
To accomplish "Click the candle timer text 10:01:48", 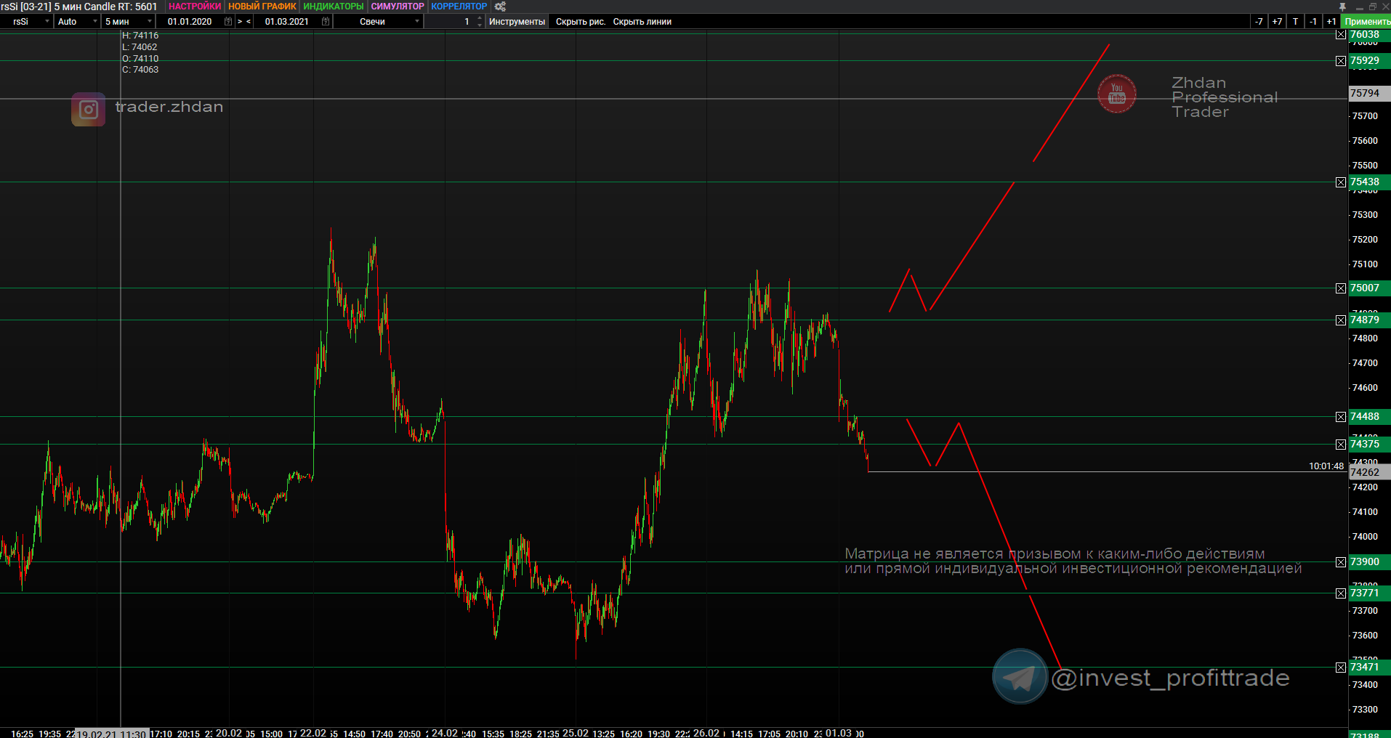I will [x=1326, y=466].
